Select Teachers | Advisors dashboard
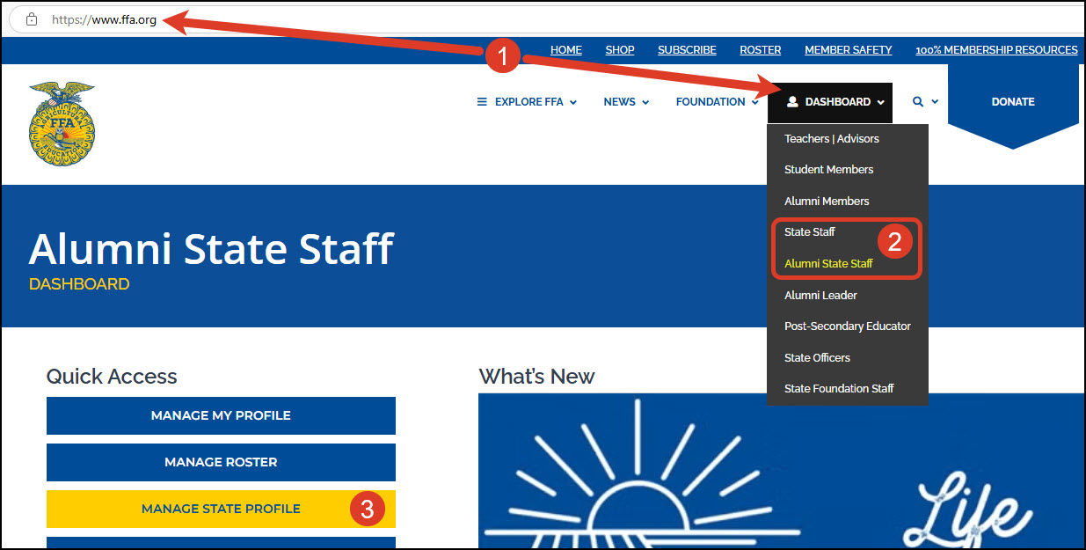1086x550 pixels. 832,138
